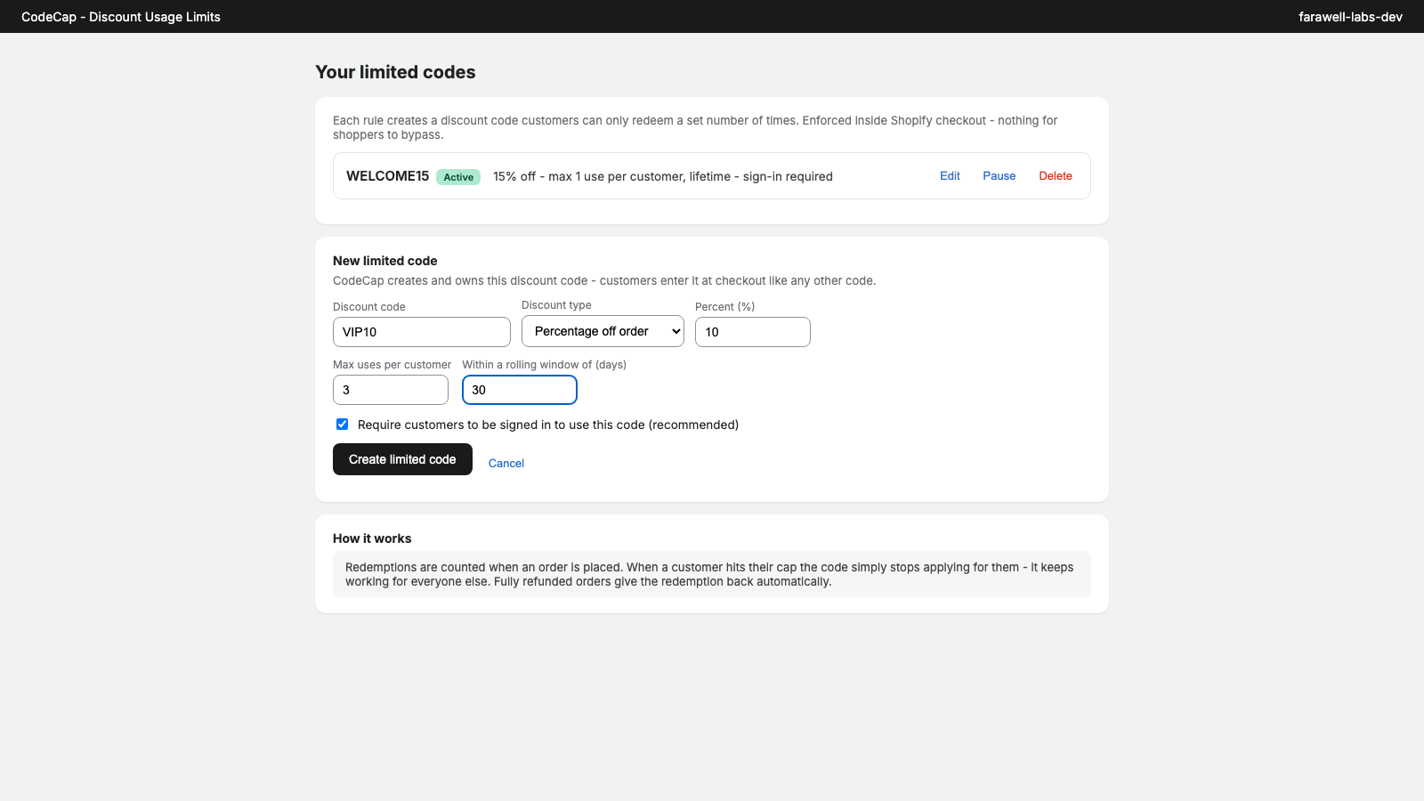Delete the WELCOME15 code
1424x801 pixels.
(x=1056, y=176)
